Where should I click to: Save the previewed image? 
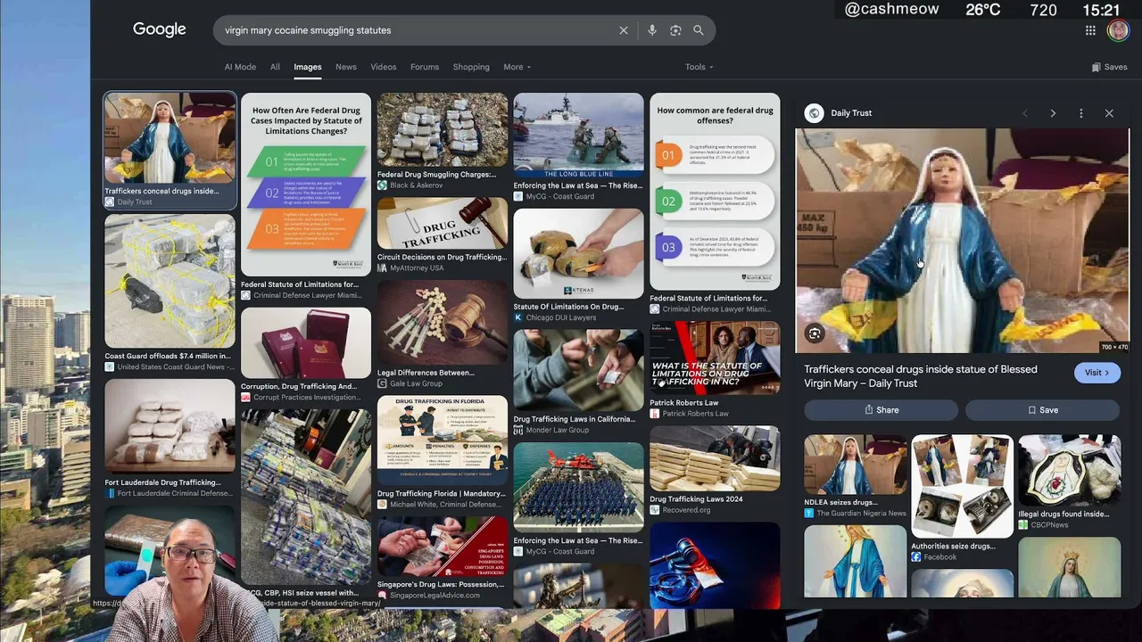tap(1042, 410)
